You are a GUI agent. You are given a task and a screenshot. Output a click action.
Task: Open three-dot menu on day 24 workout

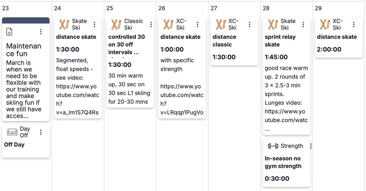(94, 24)
